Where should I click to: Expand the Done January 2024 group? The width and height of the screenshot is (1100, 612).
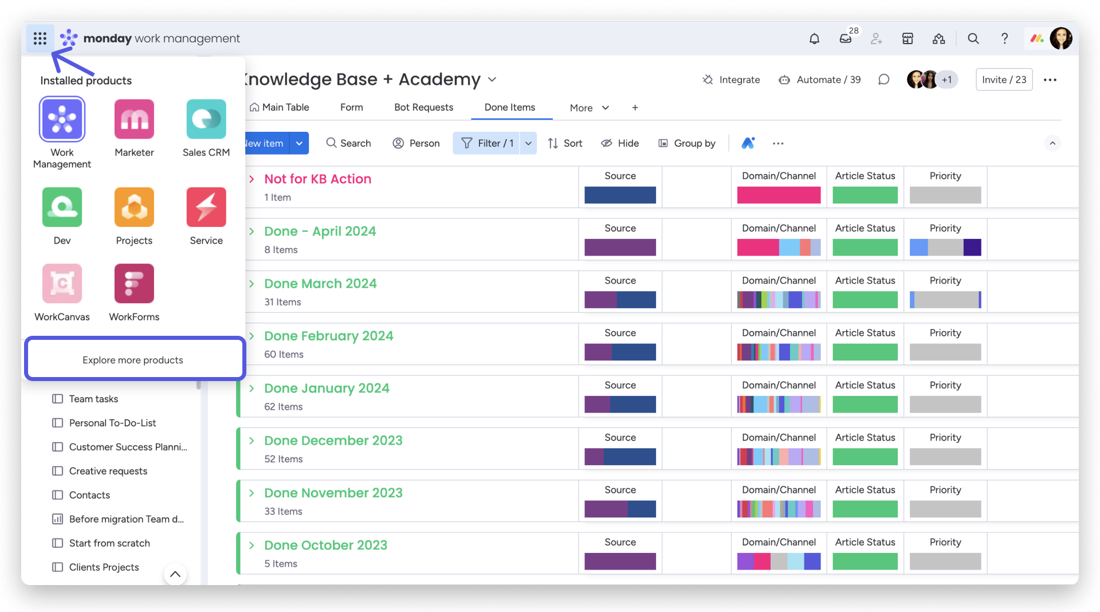(252, 389)
